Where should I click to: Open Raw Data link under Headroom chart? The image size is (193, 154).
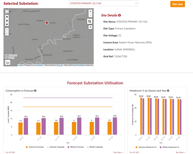(x=180, y=152)
